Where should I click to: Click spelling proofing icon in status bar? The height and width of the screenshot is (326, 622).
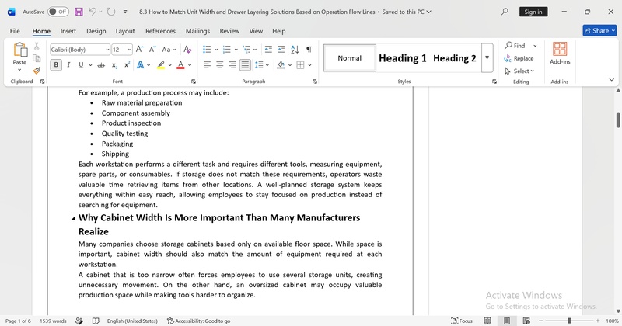[96, 321]
